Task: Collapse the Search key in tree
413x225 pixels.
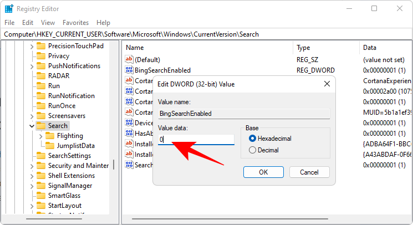Action: click(x=32, y=126)
